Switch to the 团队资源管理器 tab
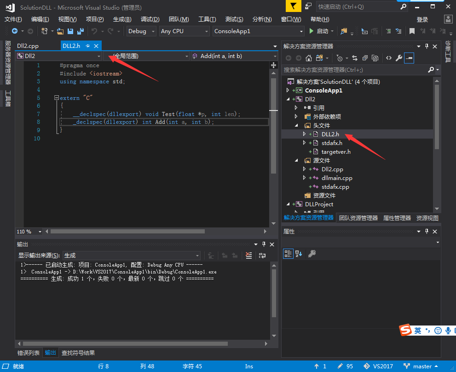This screenshot has height=372, width=456. pyautogui.click(x=358, y=218)
